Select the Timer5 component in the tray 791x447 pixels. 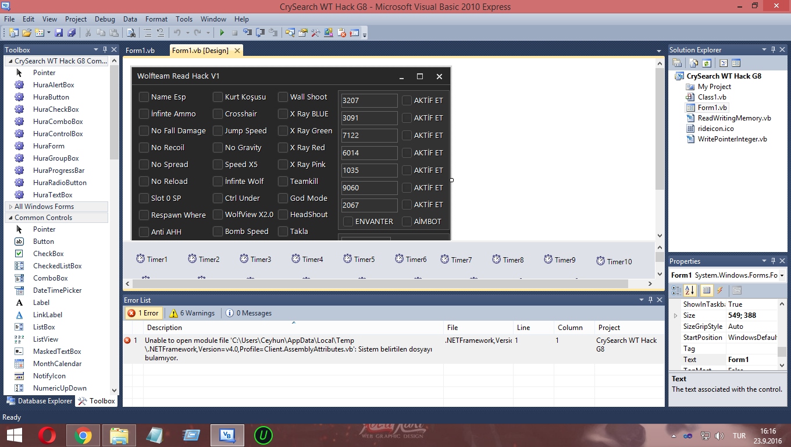click(x=359, y=259)
